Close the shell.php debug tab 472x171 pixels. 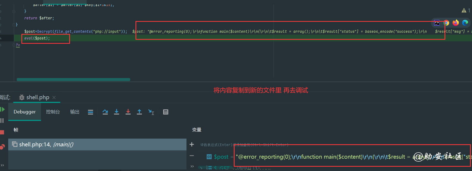click(54, 98)
